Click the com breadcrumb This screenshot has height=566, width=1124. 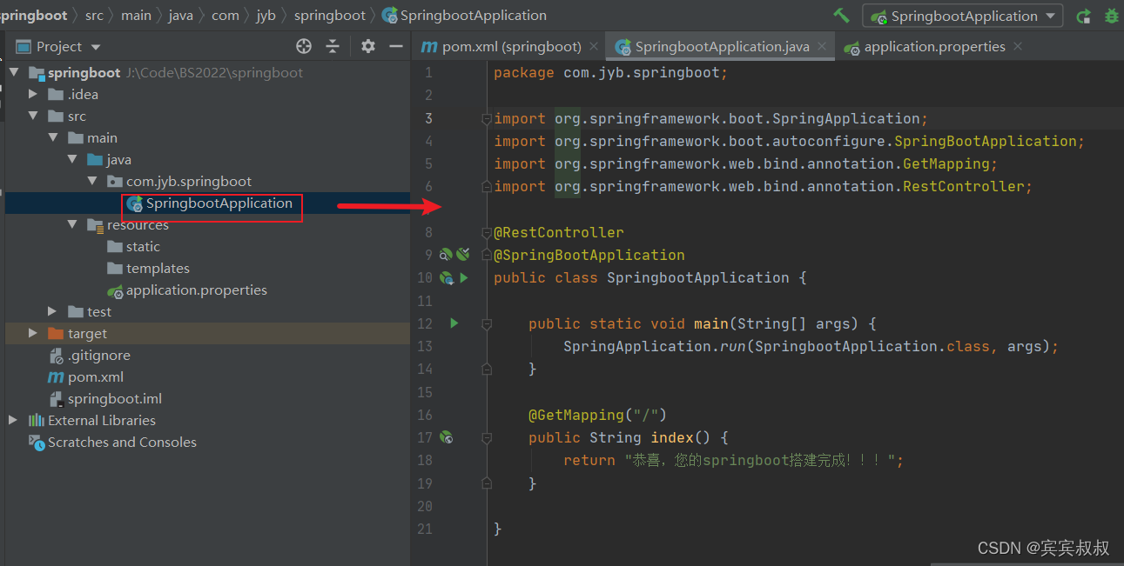pos(225,15)
